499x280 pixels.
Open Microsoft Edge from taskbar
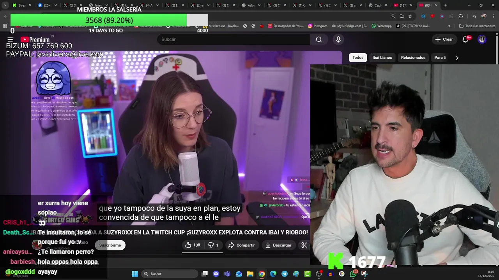(x=273, y=274)
